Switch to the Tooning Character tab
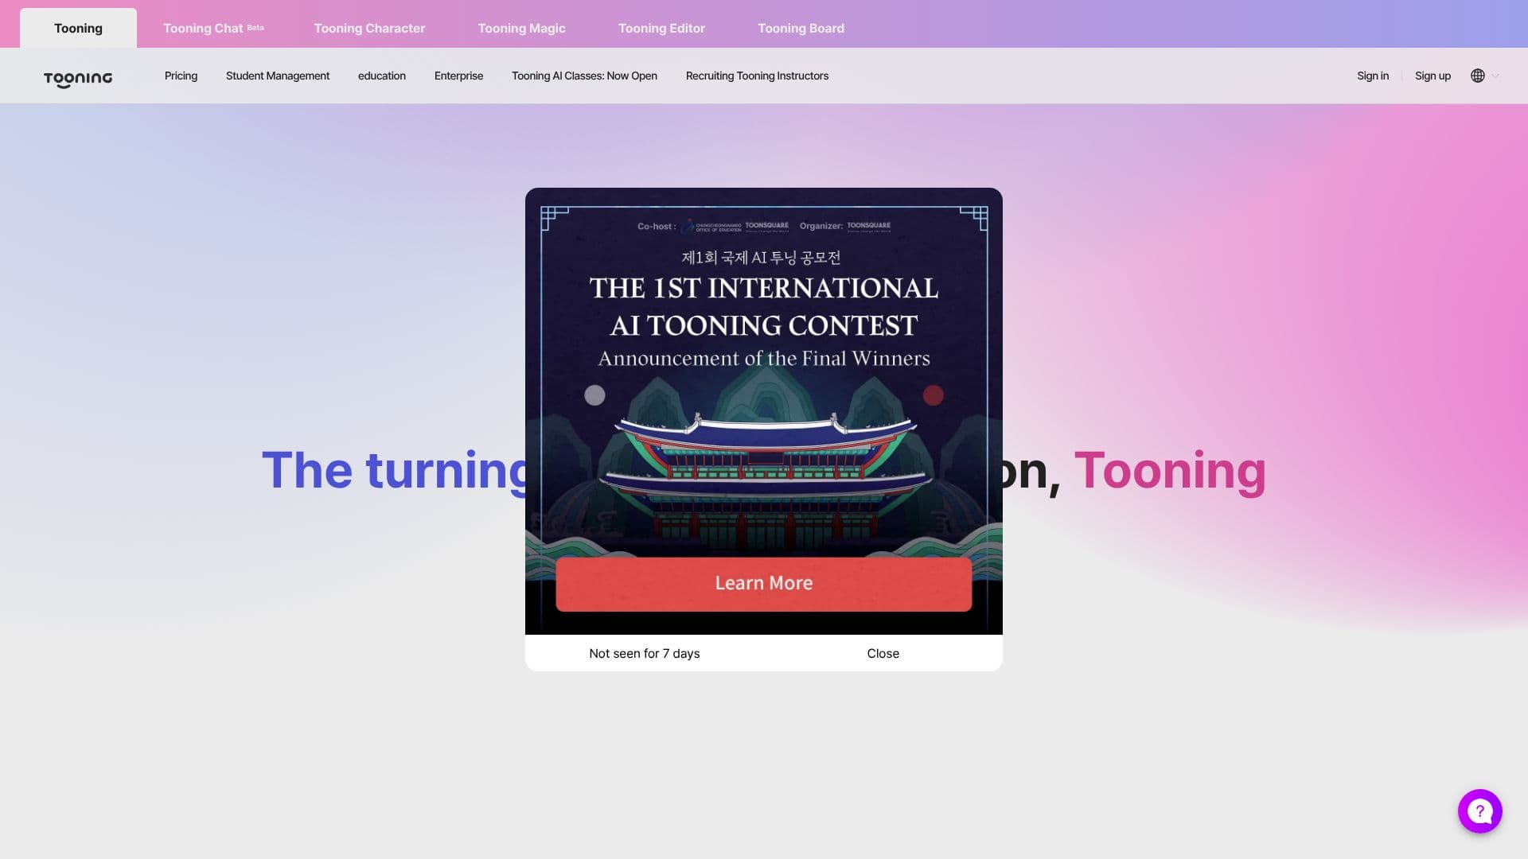Image resolution: width=1528 pixels, height=859 pixels. point(369,28)
